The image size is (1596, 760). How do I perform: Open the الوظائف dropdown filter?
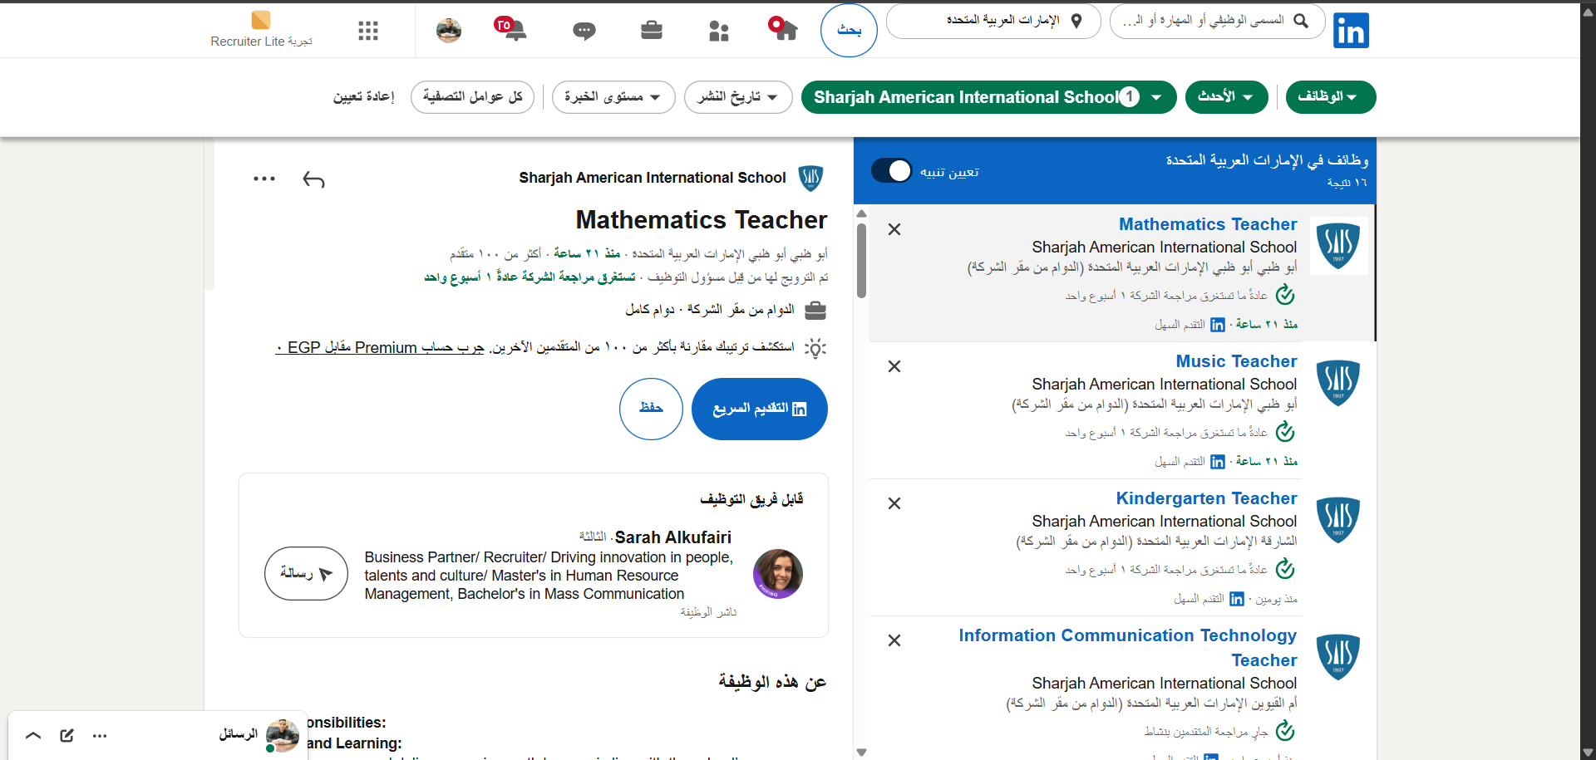coord(1331,97)
